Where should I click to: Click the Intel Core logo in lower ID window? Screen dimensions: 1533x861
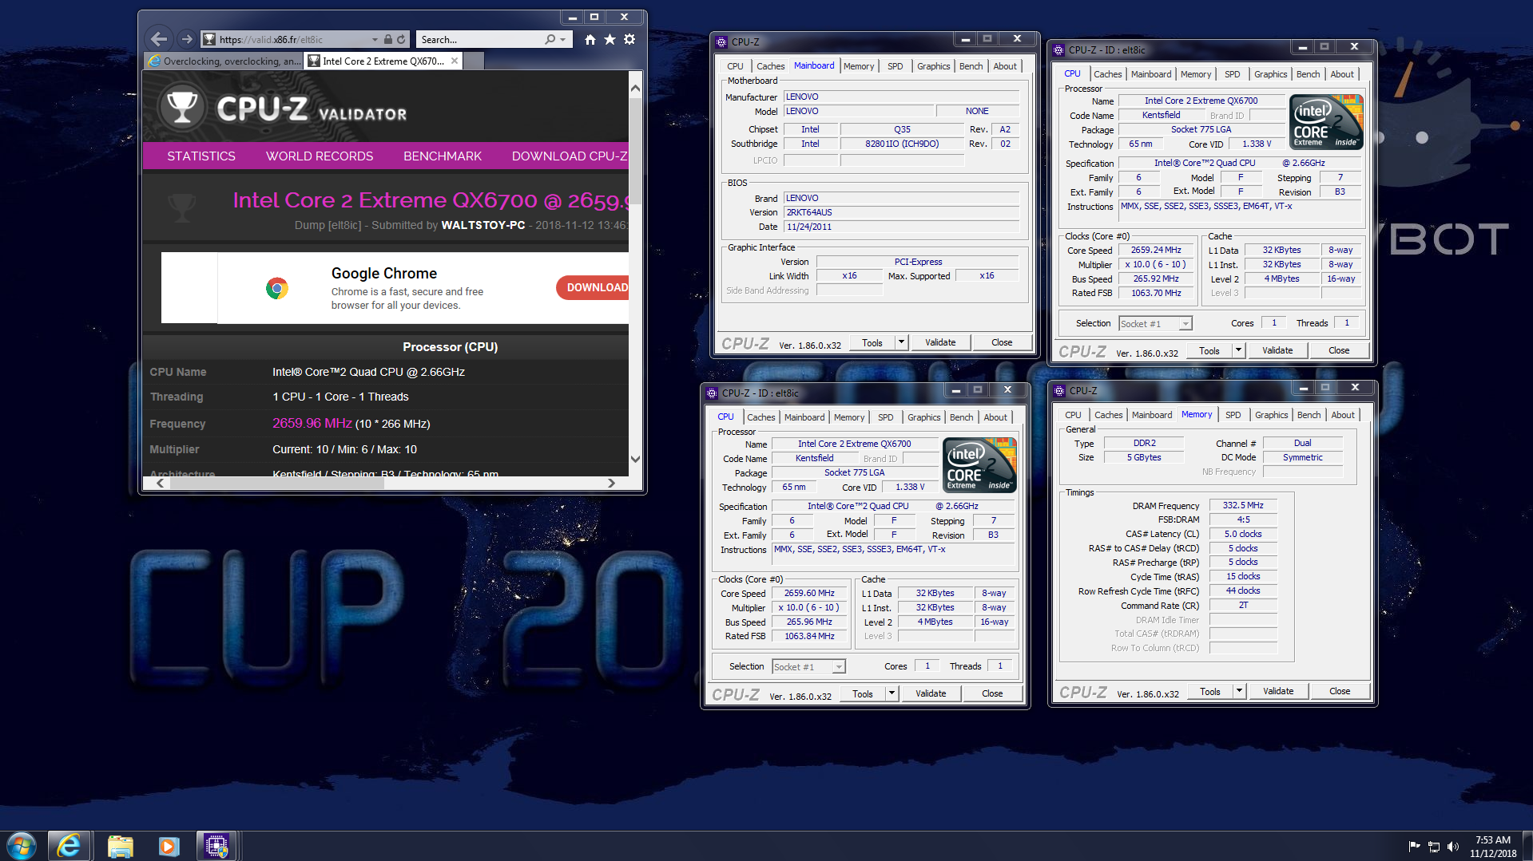(x=979, y=464)
